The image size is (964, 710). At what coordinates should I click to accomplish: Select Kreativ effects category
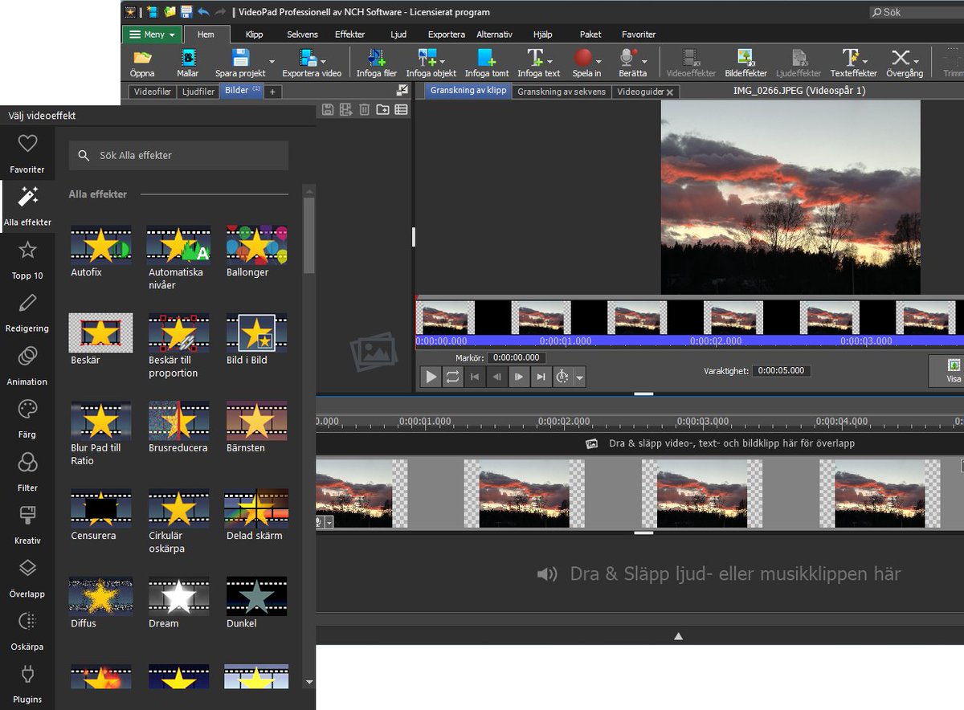(27, 524)
